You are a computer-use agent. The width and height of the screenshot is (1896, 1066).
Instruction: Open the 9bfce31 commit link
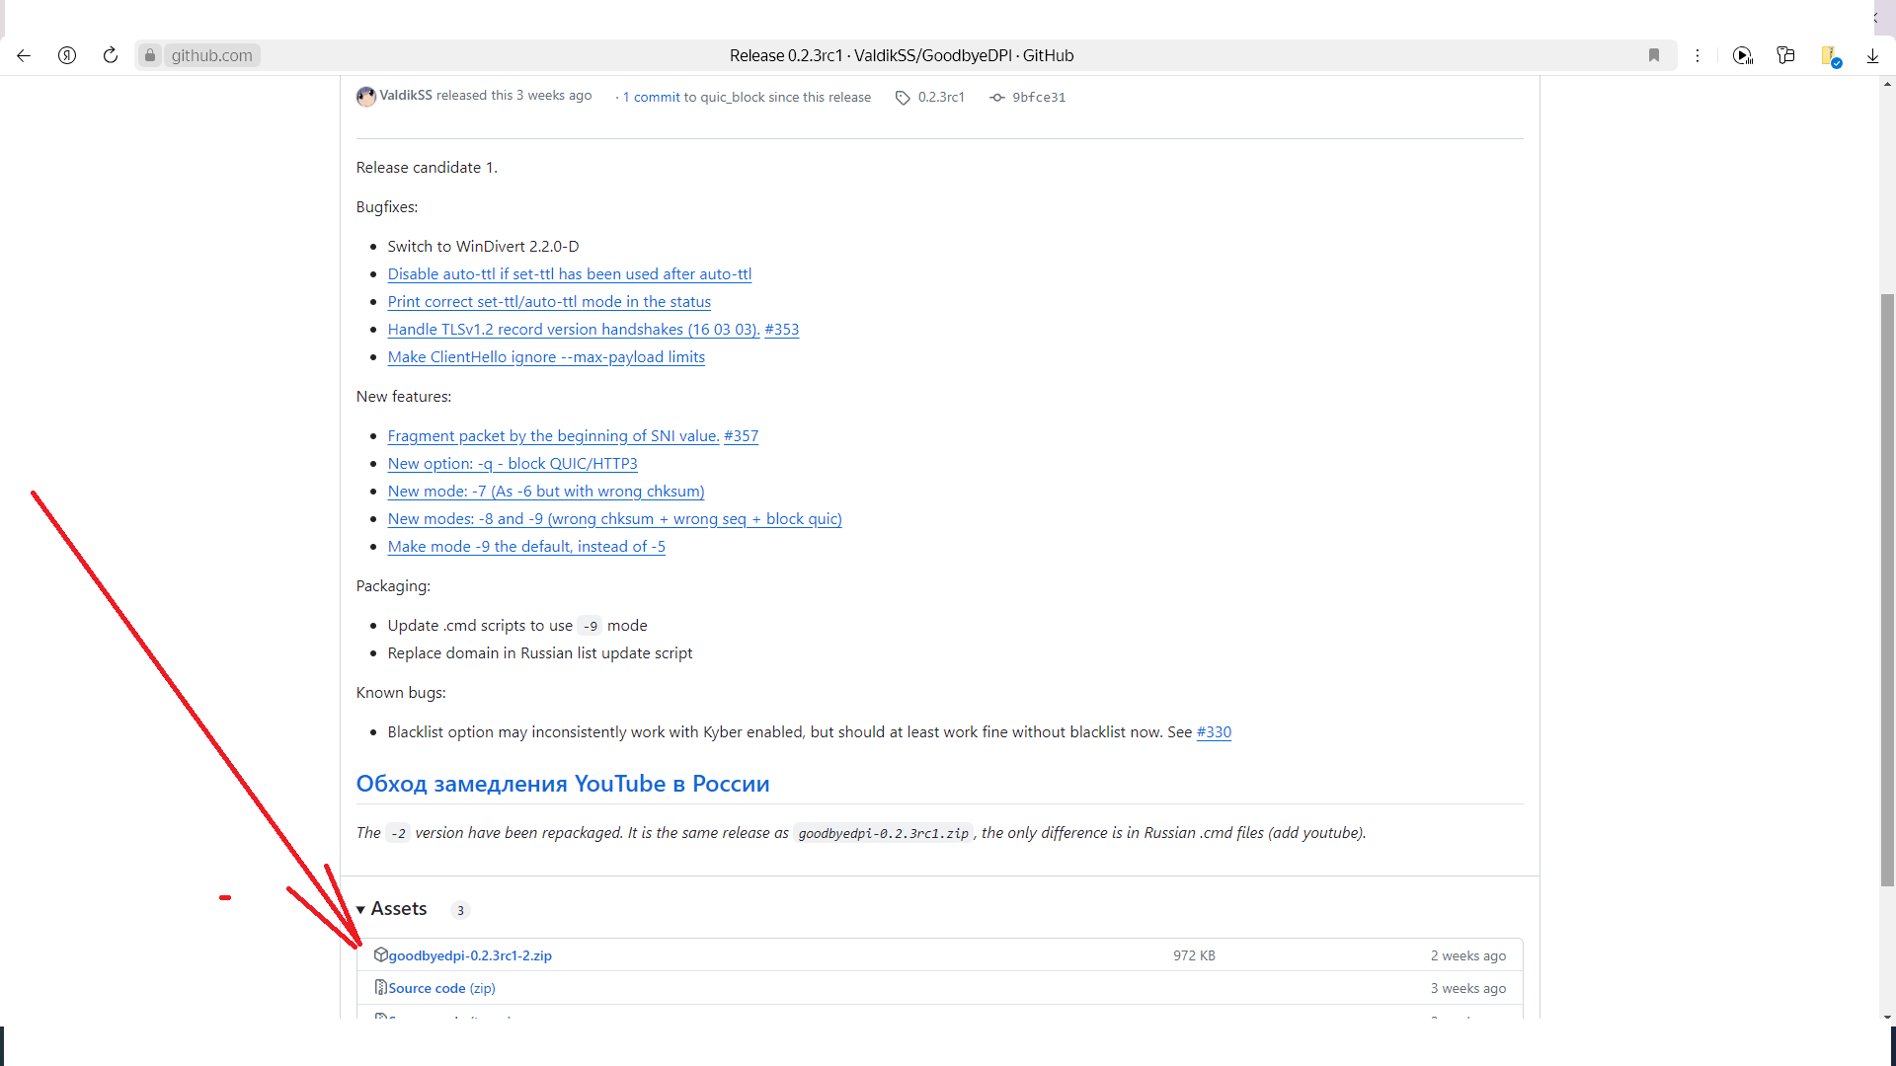coord(1038,97)
